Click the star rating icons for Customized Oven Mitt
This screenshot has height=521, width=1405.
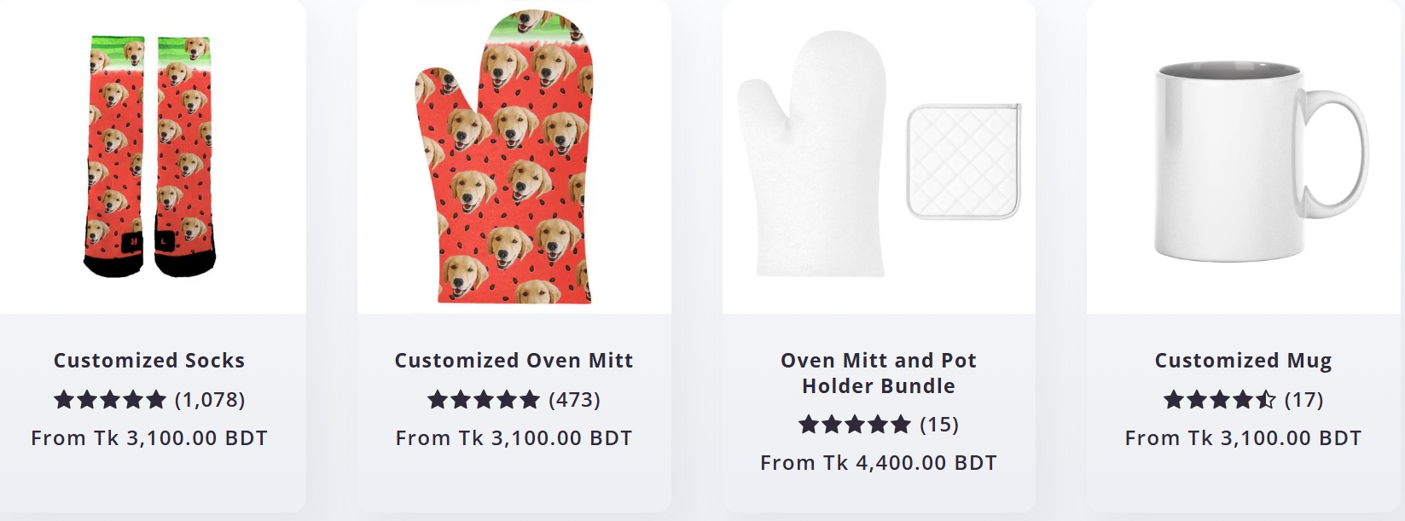coord(484,399)
